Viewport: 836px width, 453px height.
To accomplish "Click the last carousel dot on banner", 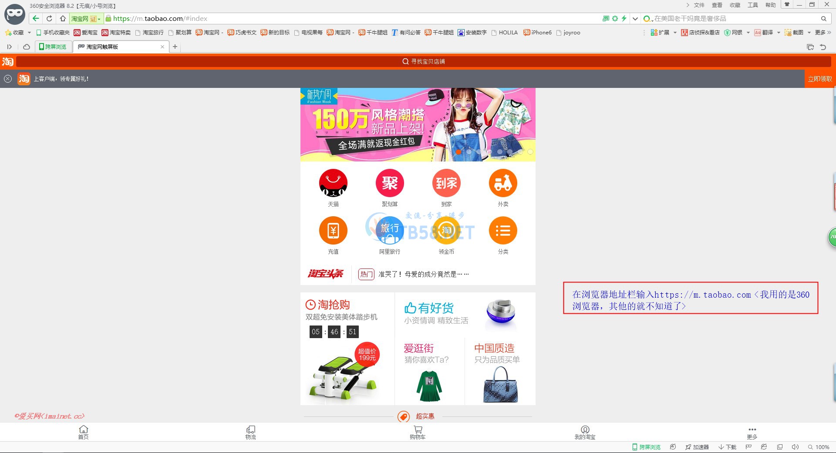I will click(530, 152).
